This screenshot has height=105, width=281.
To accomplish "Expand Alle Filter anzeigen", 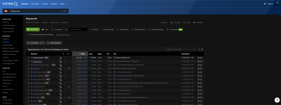I will click(63, 35).
